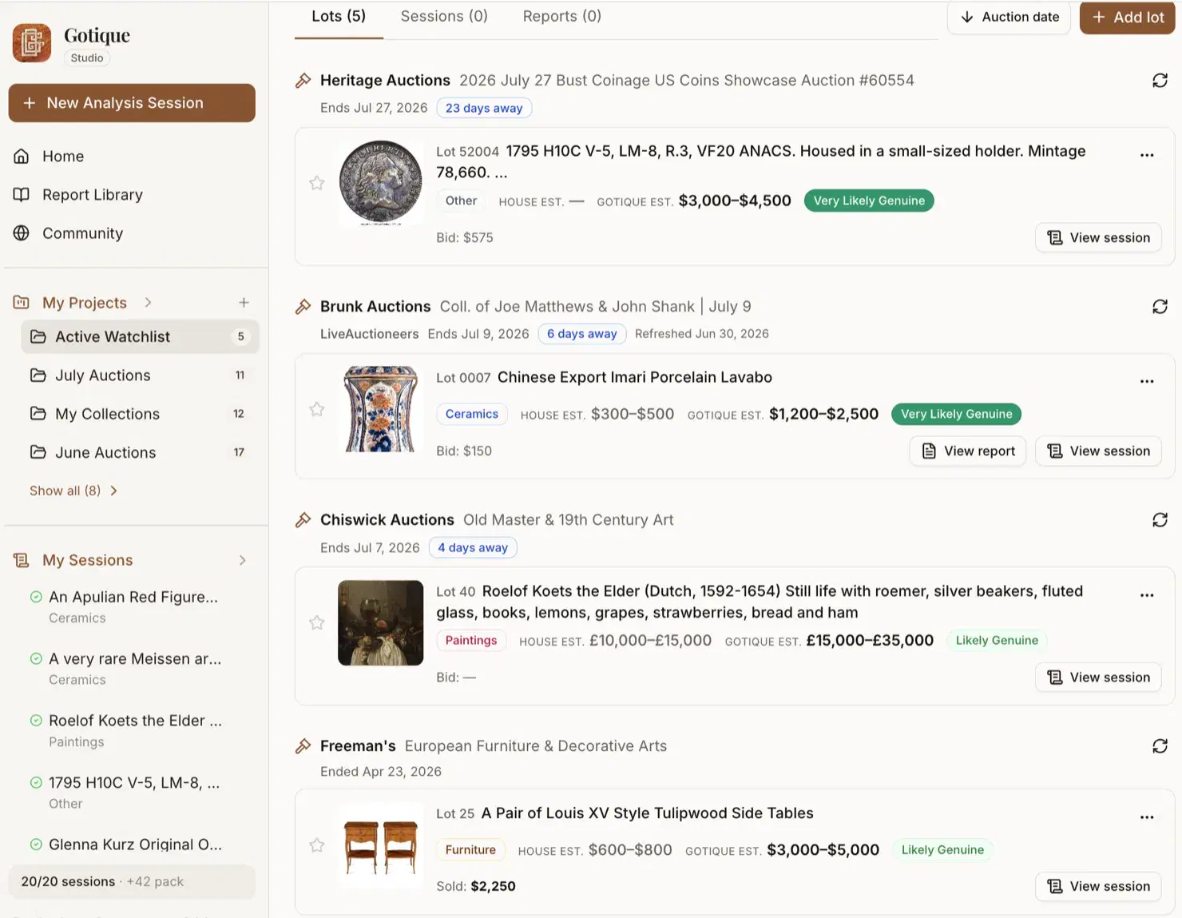Click the '4 days away' badge

[473, 548]
